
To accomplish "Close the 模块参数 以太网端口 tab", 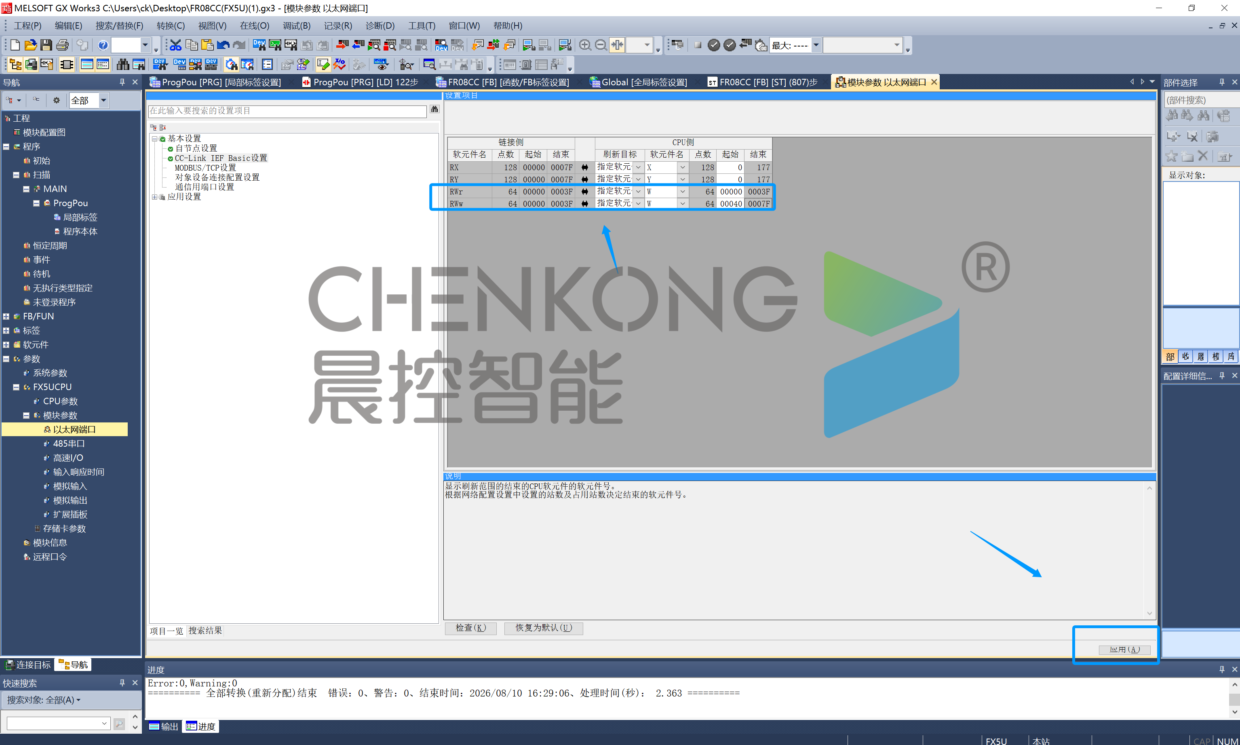I will [934, 82].
